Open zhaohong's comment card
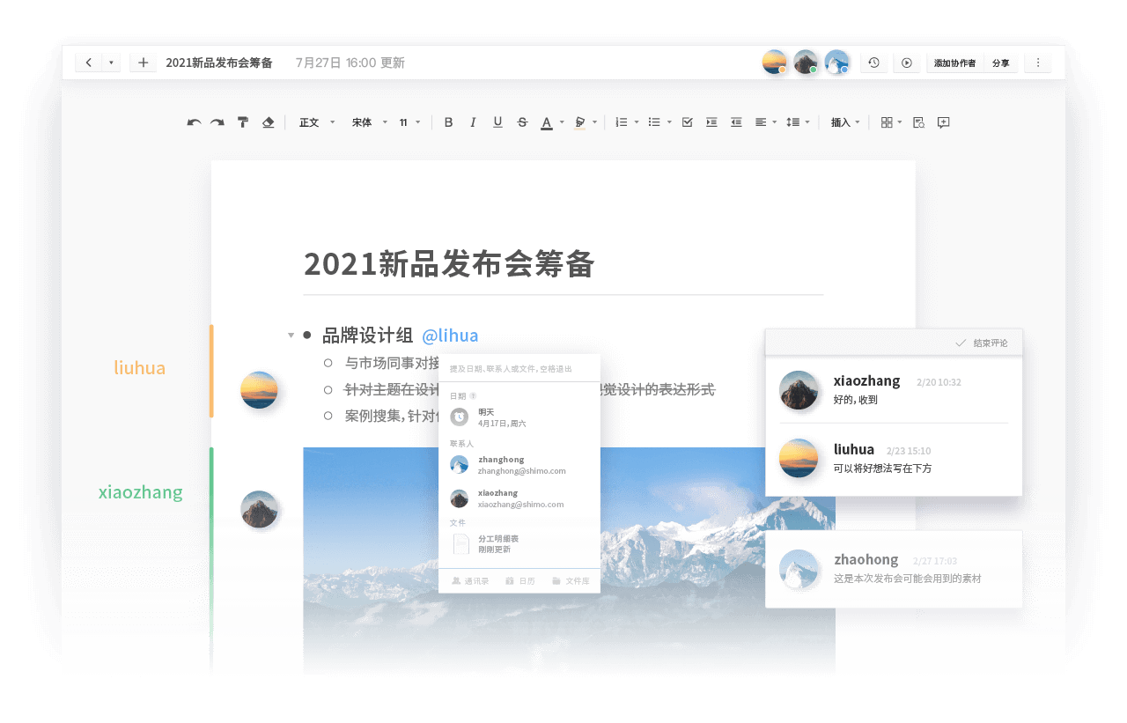Screen dimensions: 1127x723 894,569
